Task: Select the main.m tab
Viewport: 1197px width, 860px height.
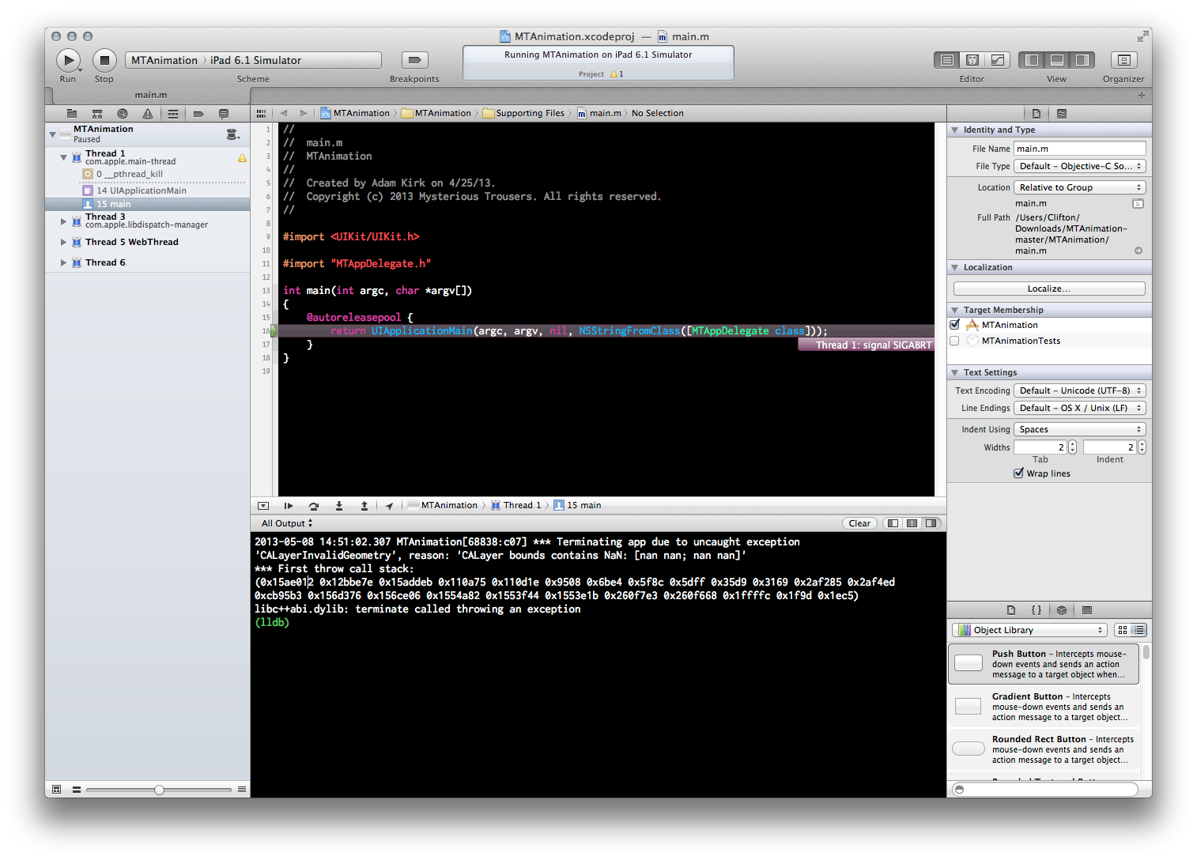Action: pyautogui.click(x=150, y=95)
